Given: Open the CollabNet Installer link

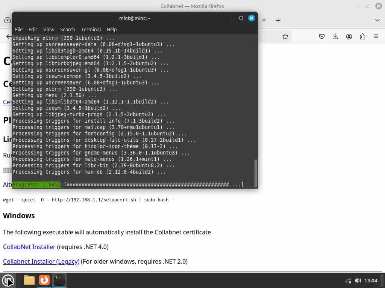Looking at the screenshot, I should tap(29, 247).
